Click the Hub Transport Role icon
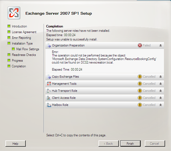Viewport: 171px width, 151px height. click(x=49, y=91)
